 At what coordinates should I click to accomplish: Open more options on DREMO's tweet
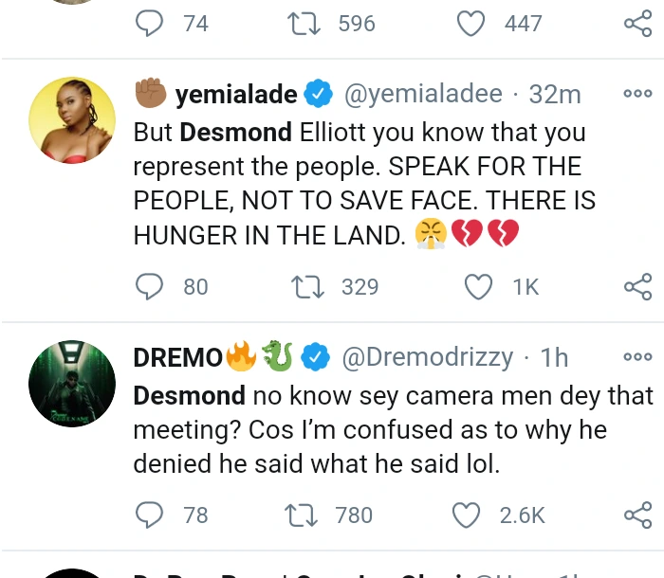pos(637,357)
